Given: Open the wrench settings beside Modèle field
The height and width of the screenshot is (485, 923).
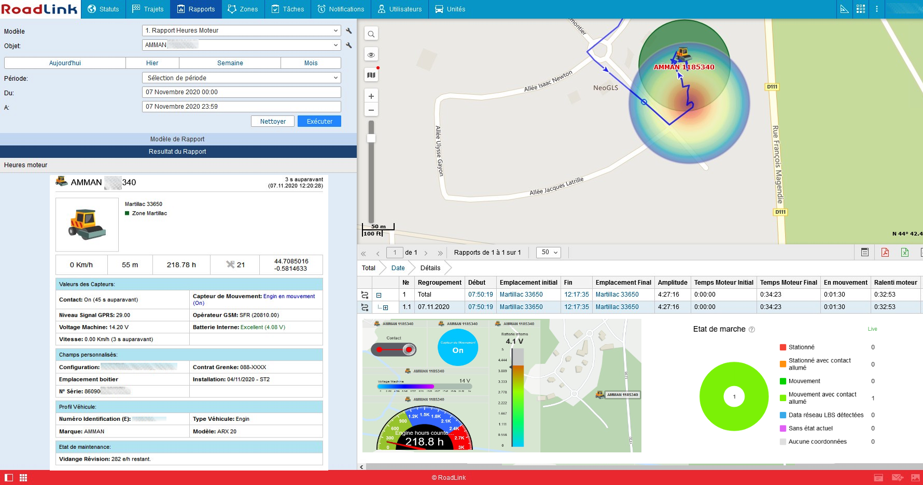Looking at the screenshot, I should coord(349,31).
